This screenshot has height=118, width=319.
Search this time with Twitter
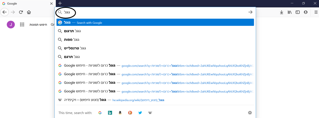140,113
